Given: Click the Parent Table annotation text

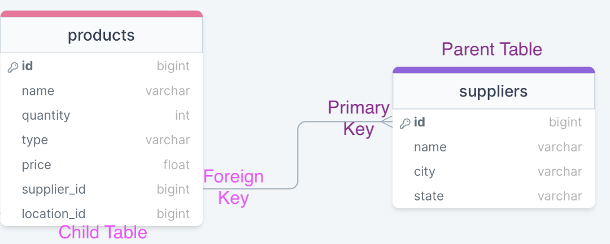Looking at the screenshot, I should [492, 50].
